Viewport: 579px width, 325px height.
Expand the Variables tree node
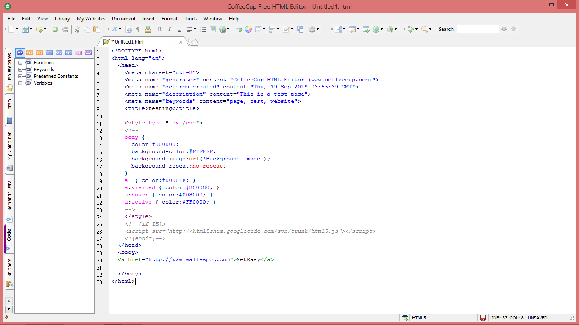(x=20, y=83)
